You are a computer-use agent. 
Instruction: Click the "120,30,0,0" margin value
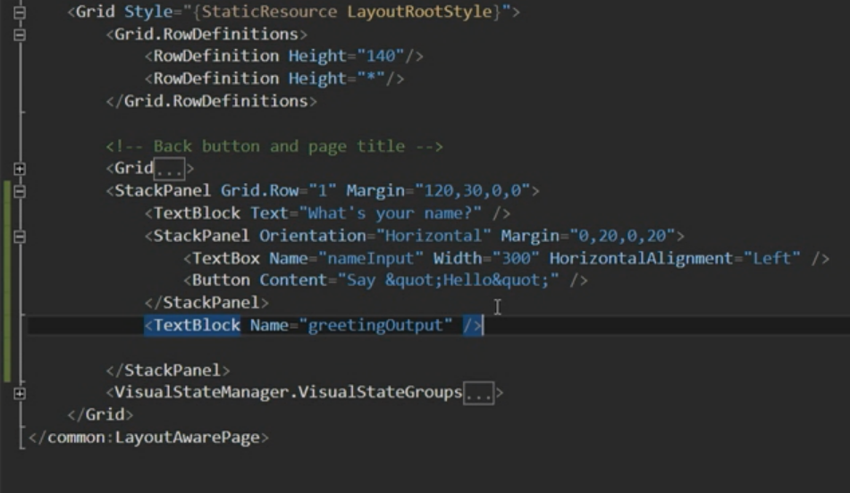click(473, 191)
